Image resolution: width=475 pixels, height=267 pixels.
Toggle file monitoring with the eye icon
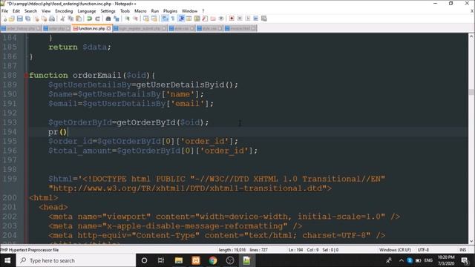pos(221,19)
